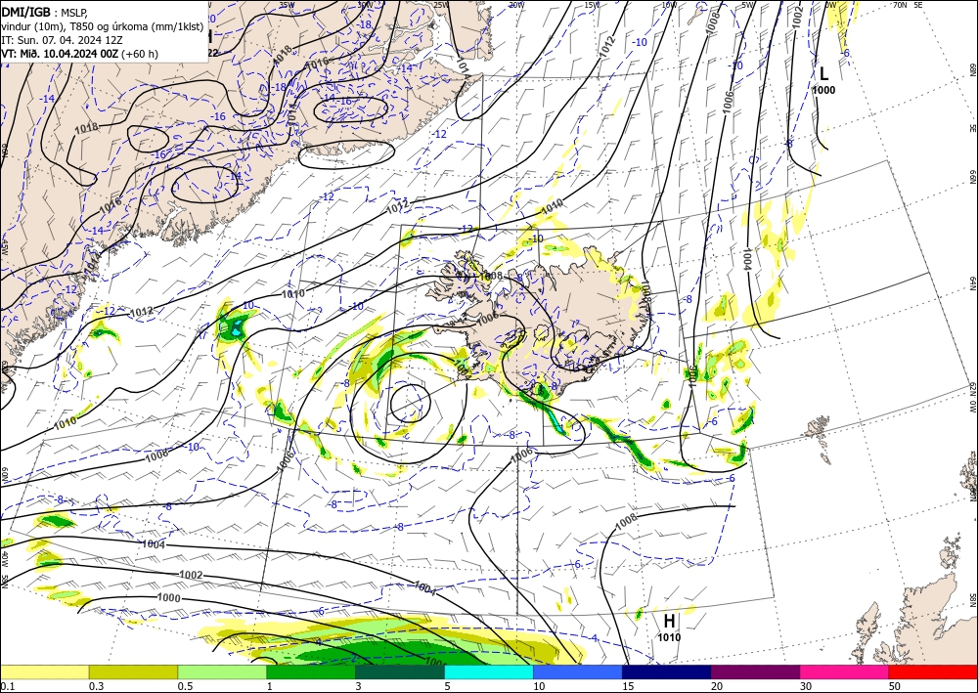Select the pale yellow 0.1–0.3 legend swatch
Screen dimensions: 978x693
(x=44, y=671)
